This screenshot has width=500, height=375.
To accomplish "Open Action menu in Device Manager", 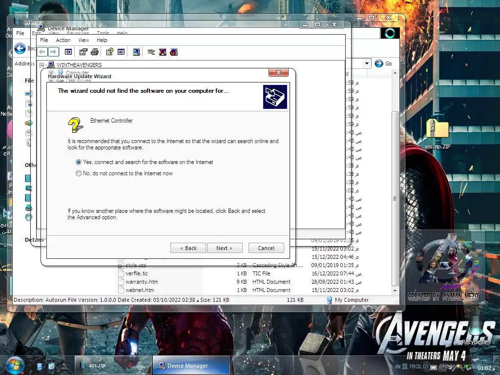I will (63, 40).
